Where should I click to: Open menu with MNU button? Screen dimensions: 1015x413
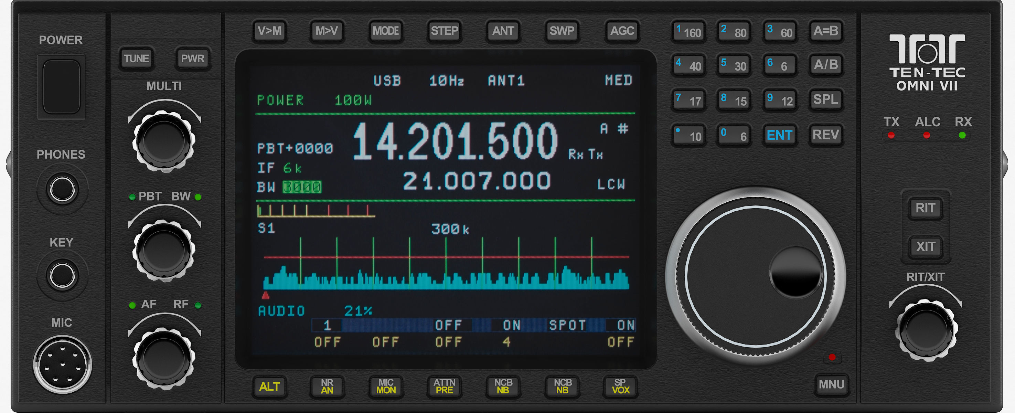(831, 384)
